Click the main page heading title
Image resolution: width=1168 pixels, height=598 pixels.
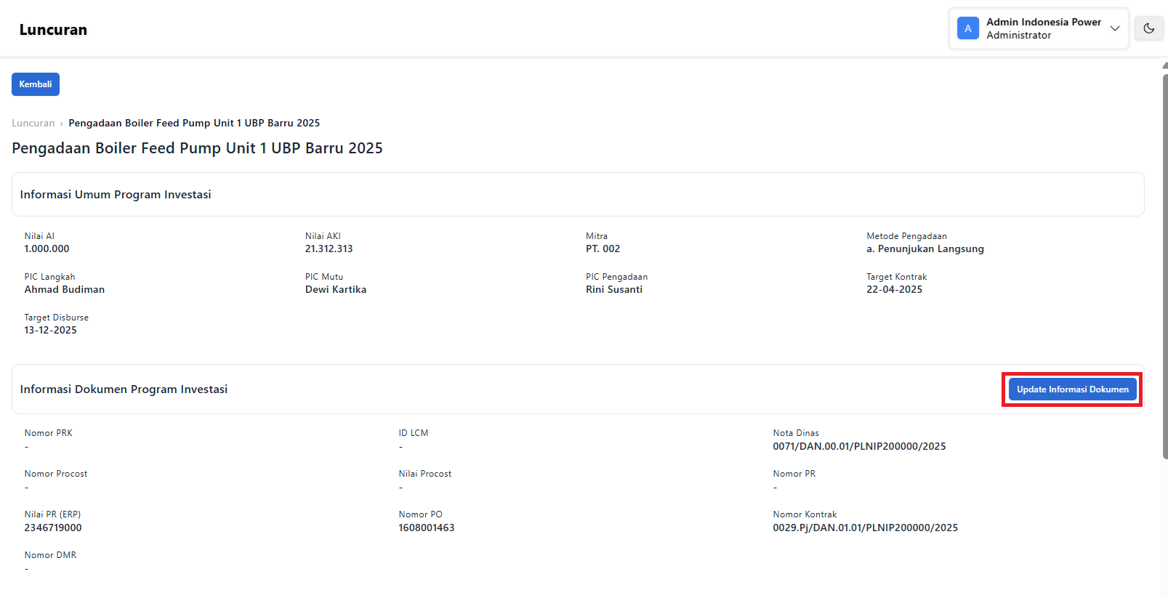(197, 148)
